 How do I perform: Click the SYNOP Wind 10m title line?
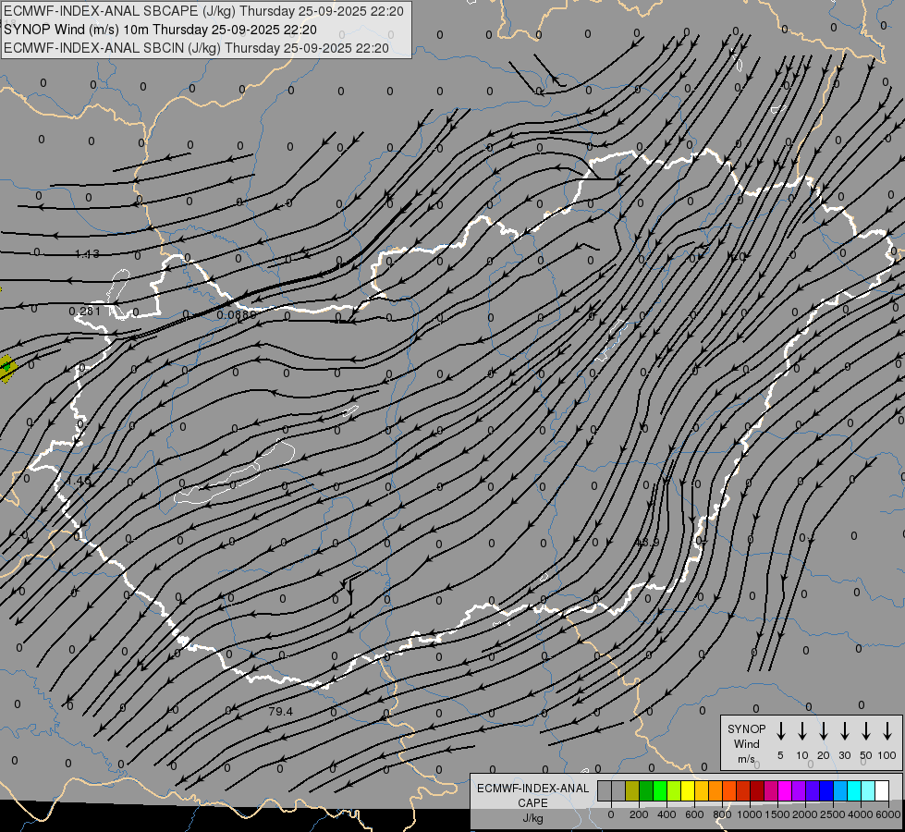(x=160, y=30)
